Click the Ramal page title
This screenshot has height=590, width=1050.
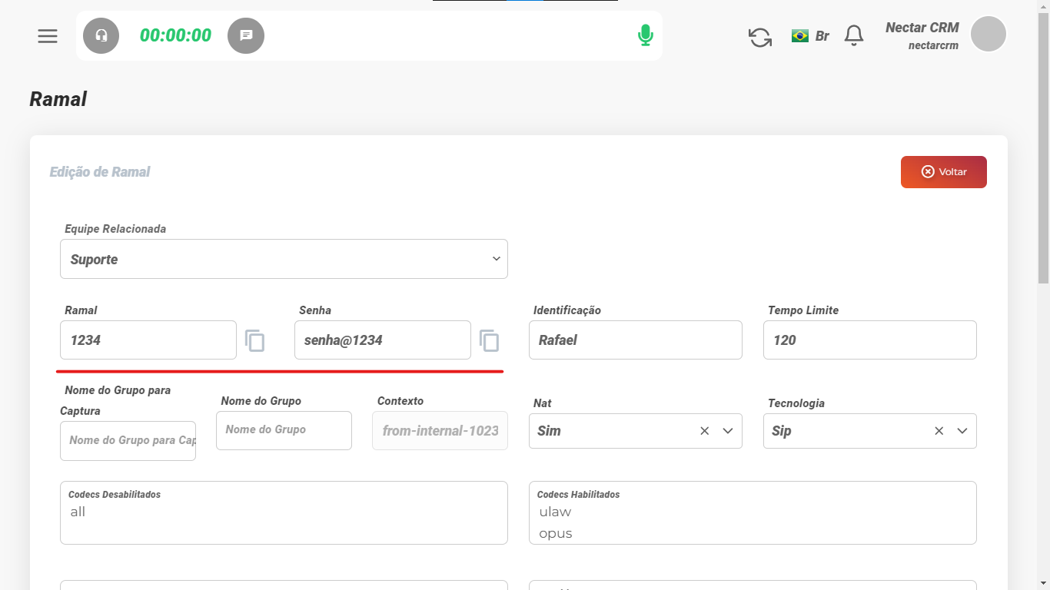(58, 99)
